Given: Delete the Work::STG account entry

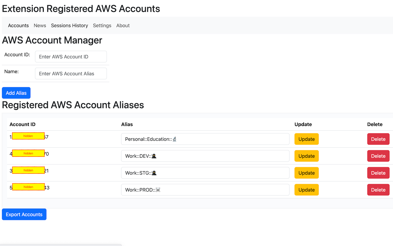Looking at the screenshot, I should (x=378, y=173).
